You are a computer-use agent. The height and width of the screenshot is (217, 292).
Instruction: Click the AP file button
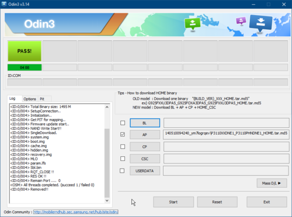(145, 135)
